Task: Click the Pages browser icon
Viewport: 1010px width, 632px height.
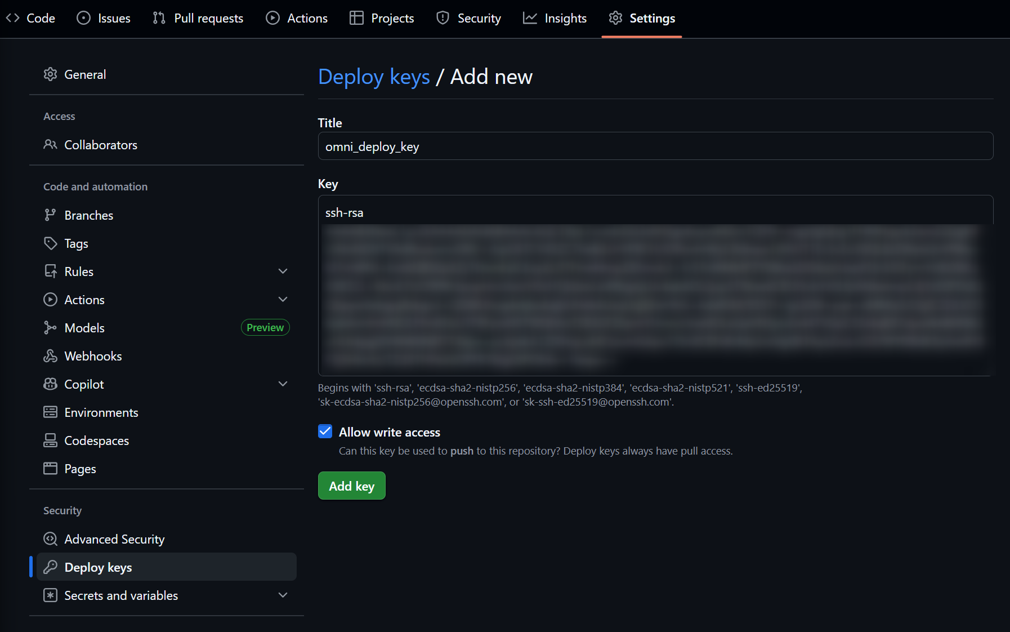Action: pos(50,469)
